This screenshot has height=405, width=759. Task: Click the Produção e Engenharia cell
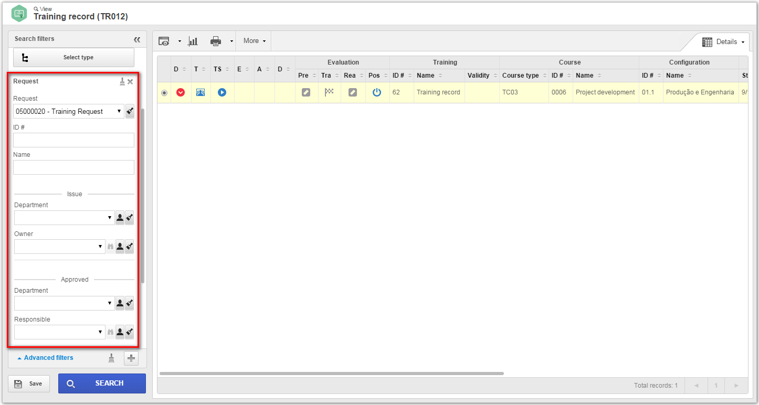click(x=701, y=92)
